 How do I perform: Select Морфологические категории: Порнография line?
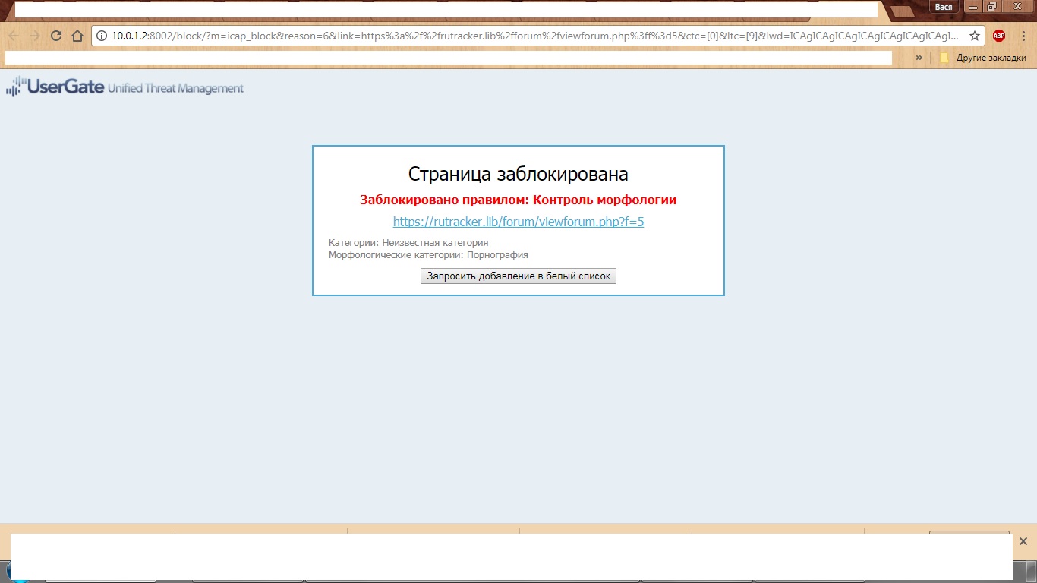click(x=428, y=255)
